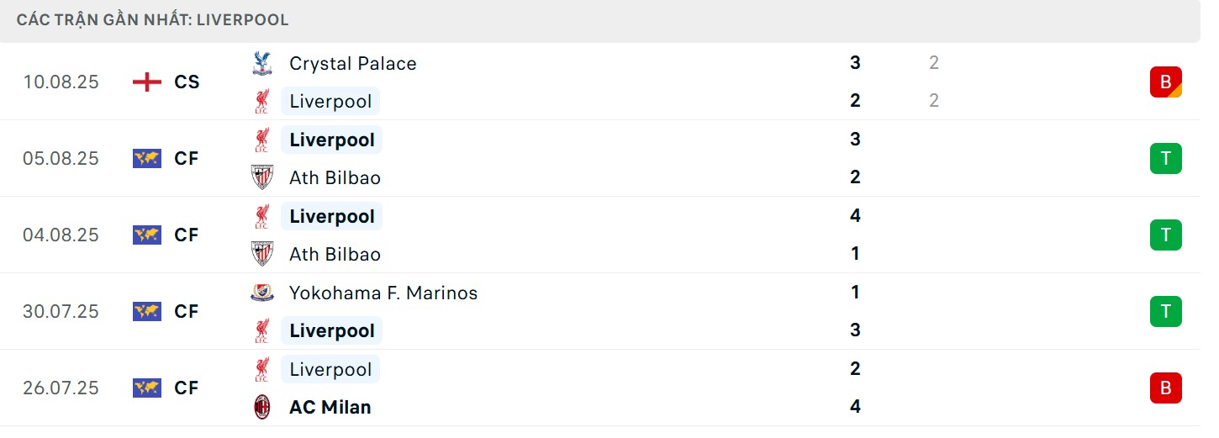The width and height of the screenshot is (1219, 438).
Task: Click AC Milan's score of 4
Action: [x=855, y=407]
